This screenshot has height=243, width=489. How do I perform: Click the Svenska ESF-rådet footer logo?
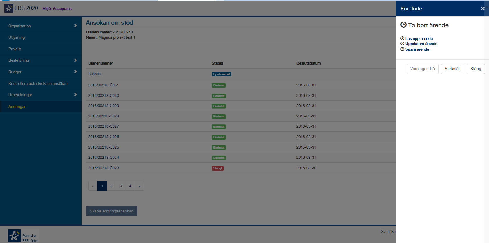(23, 236)
